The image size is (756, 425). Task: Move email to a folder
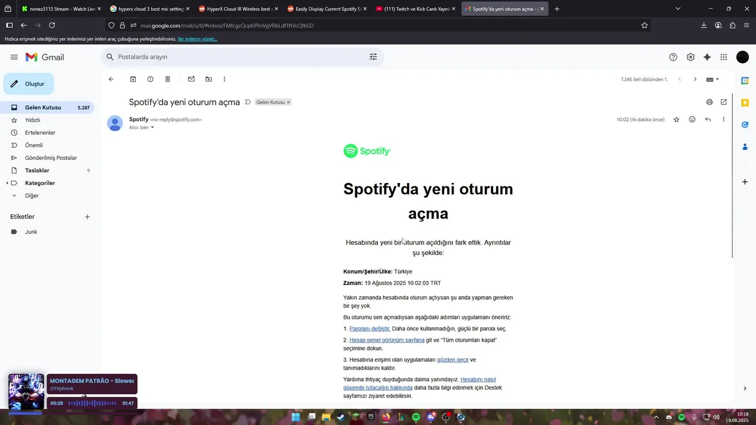click(208, 79)
